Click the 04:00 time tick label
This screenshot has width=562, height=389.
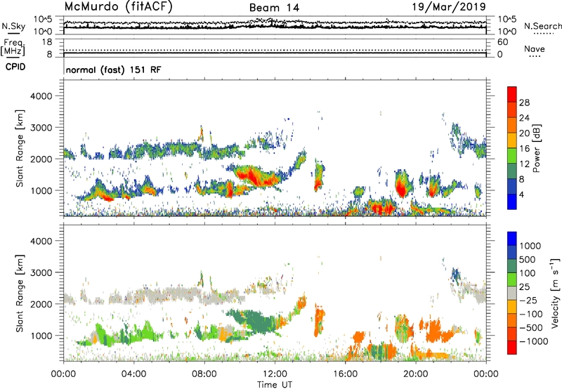click(x=133, y=374)
